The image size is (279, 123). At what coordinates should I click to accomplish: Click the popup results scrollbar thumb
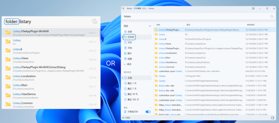100,34
